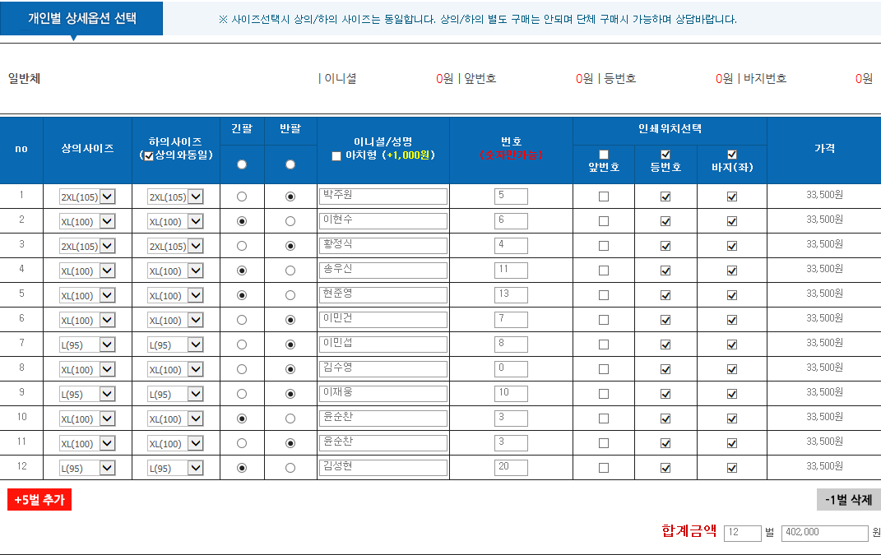881x555 pixels.
Task: Click the name field containing 박주원
Action: 383,196
